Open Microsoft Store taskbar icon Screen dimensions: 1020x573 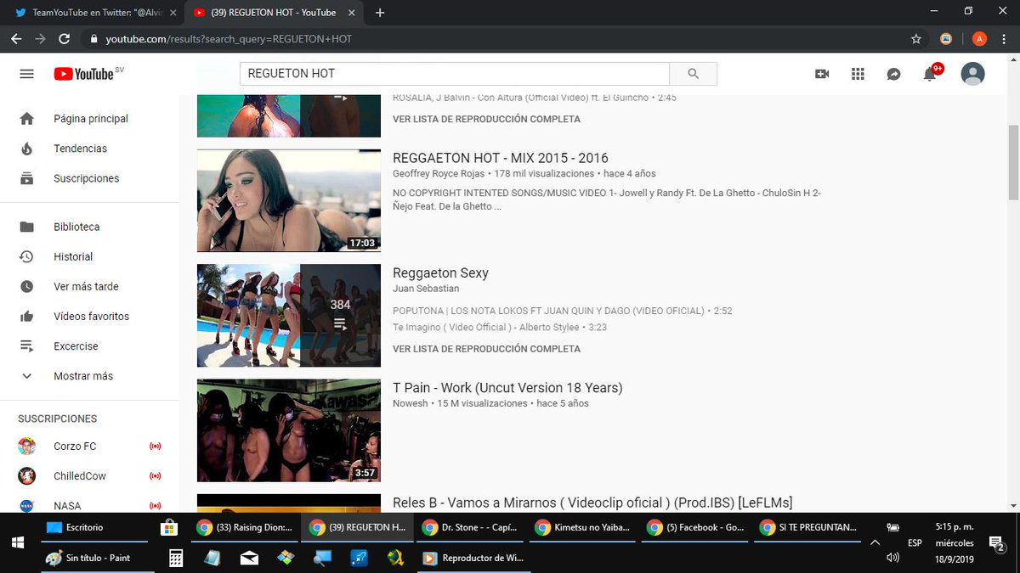click(169, 528)
